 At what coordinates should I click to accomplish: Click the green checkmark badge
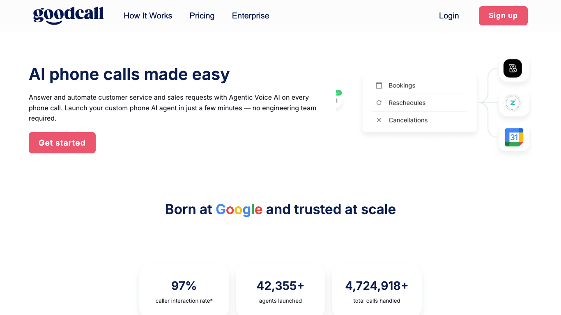click(339, 93)
